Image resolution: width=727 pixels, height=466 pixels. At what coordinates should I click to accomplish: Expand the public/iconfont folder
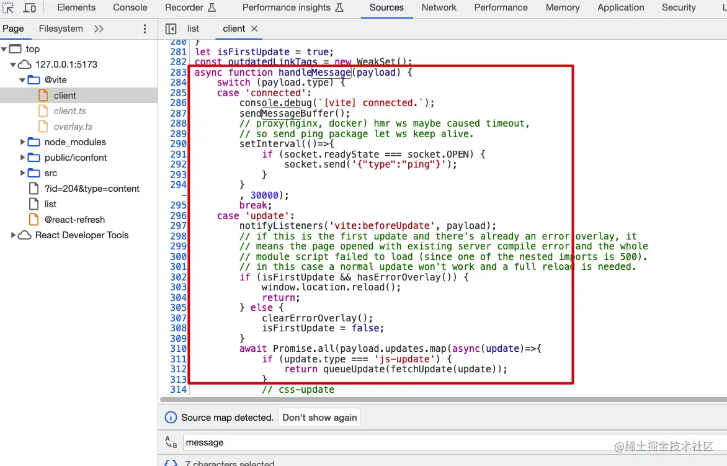click(x=22, y=158)
